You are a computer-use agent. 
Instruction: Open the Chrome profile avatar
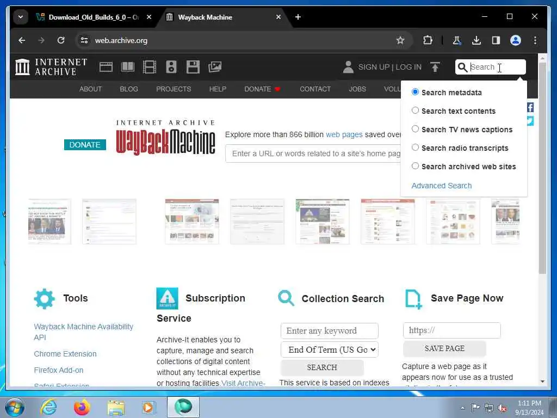tap(516, 40)
